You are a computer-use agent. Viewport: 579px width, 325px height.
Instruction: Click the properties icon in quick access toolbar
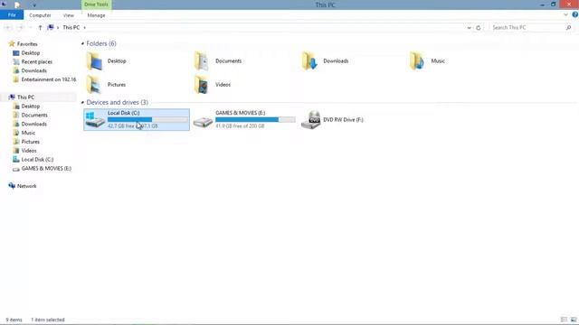pos(17,5)
